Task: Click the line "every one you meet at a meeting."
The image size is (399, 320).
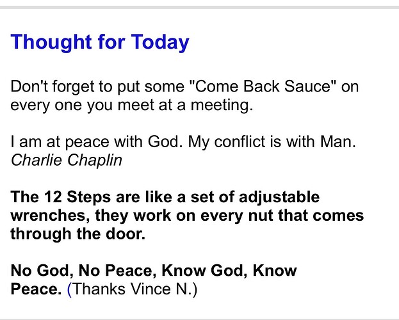Action: (133, 105)
